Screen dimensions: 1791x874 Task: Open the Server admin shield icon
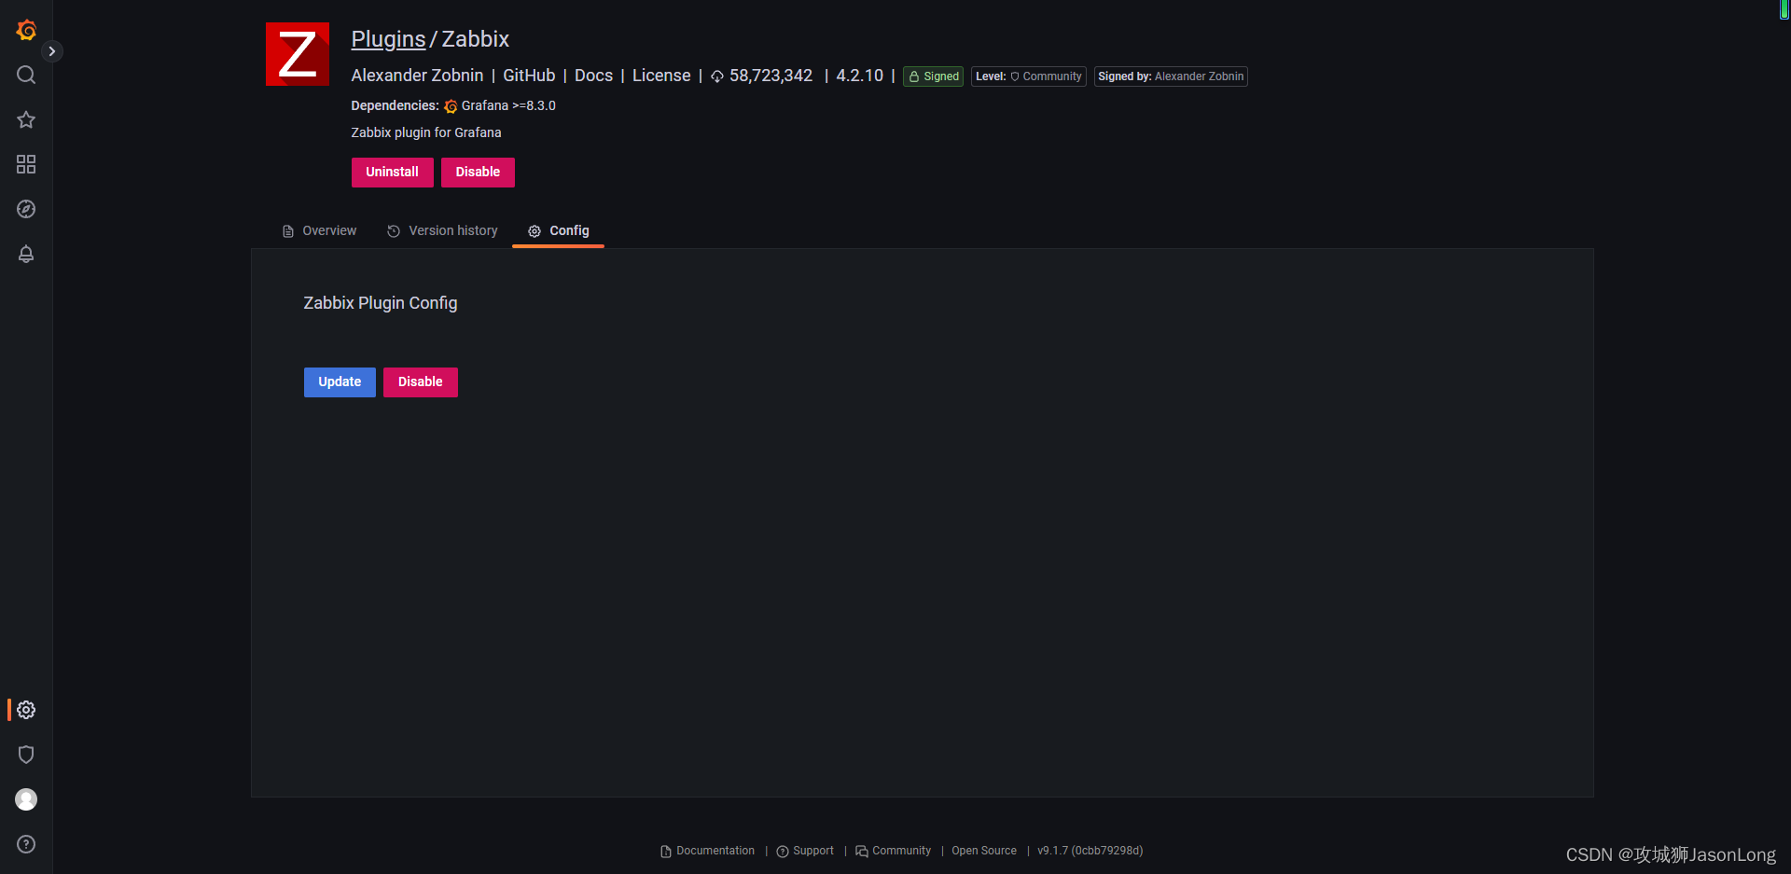point(26,755)
